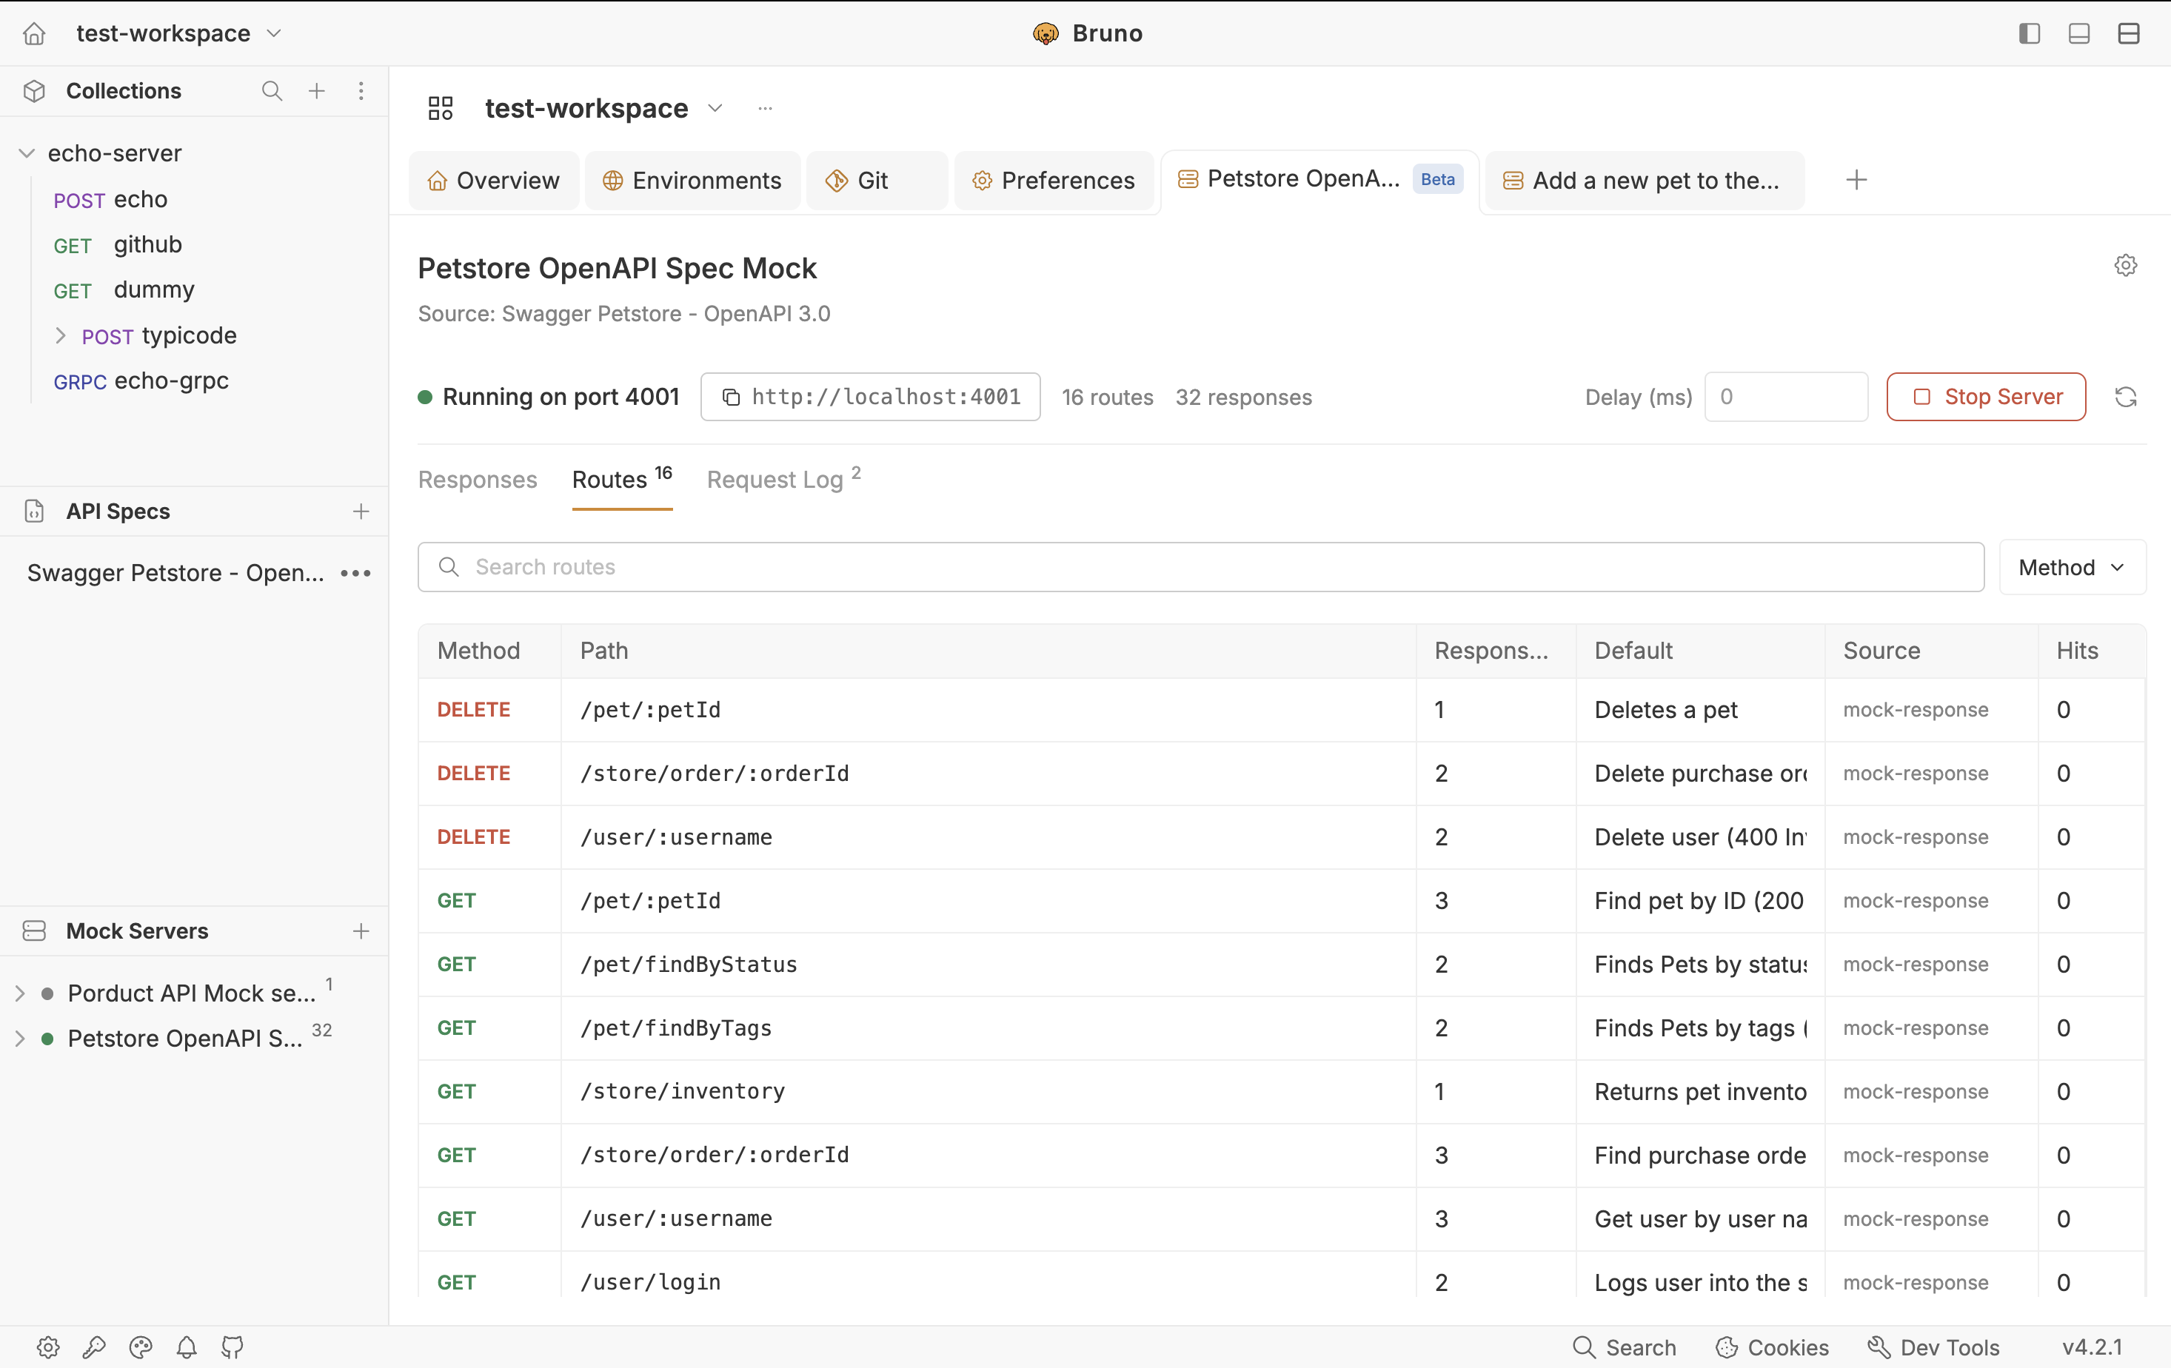The image size is (2171, 1368).
Task: Toggle the bottom panel layout icon
Action: [x=2079, y=33]
